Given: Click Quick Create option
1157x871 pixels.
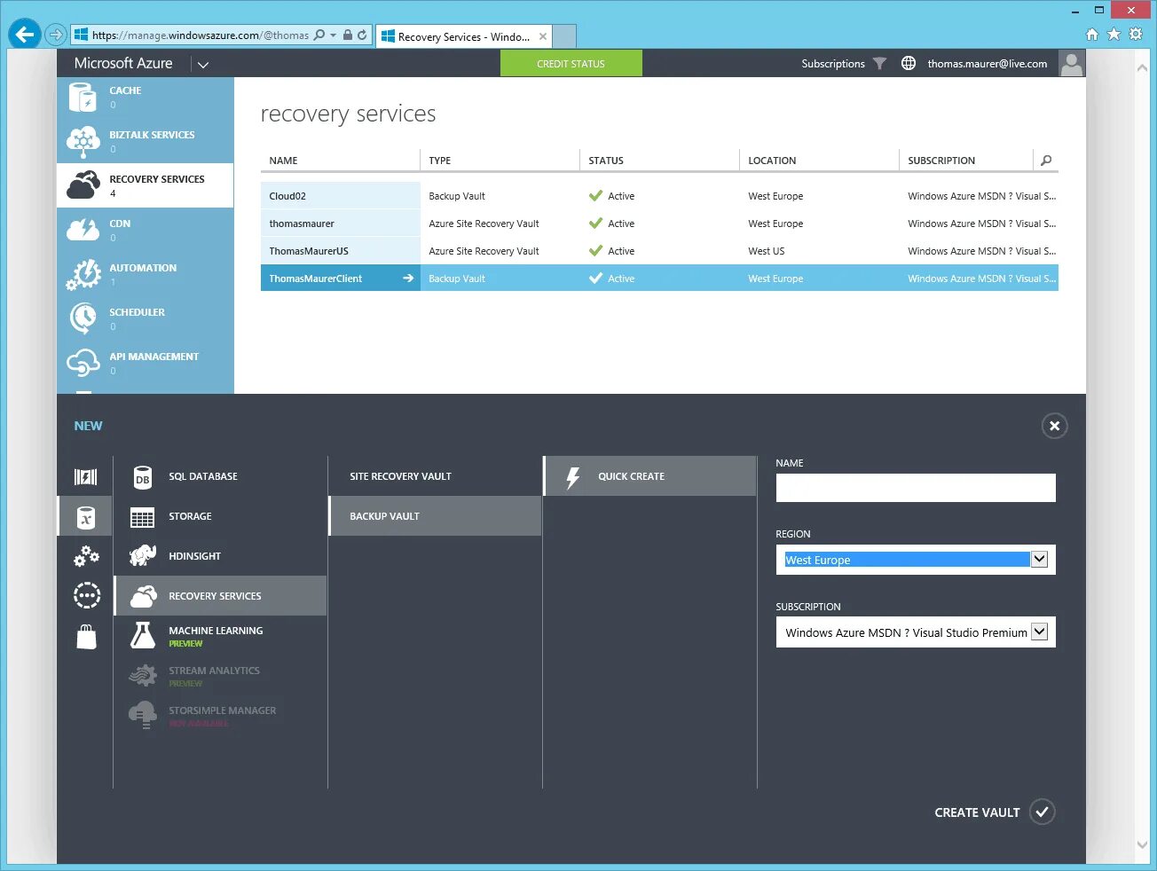Looking at the screenshot, I should [x=649, y=476].
